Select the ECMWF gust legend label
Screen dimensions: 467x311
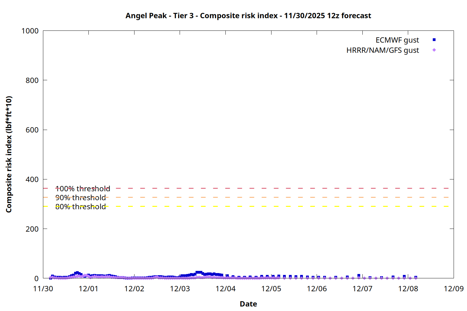tap(397, 40)
